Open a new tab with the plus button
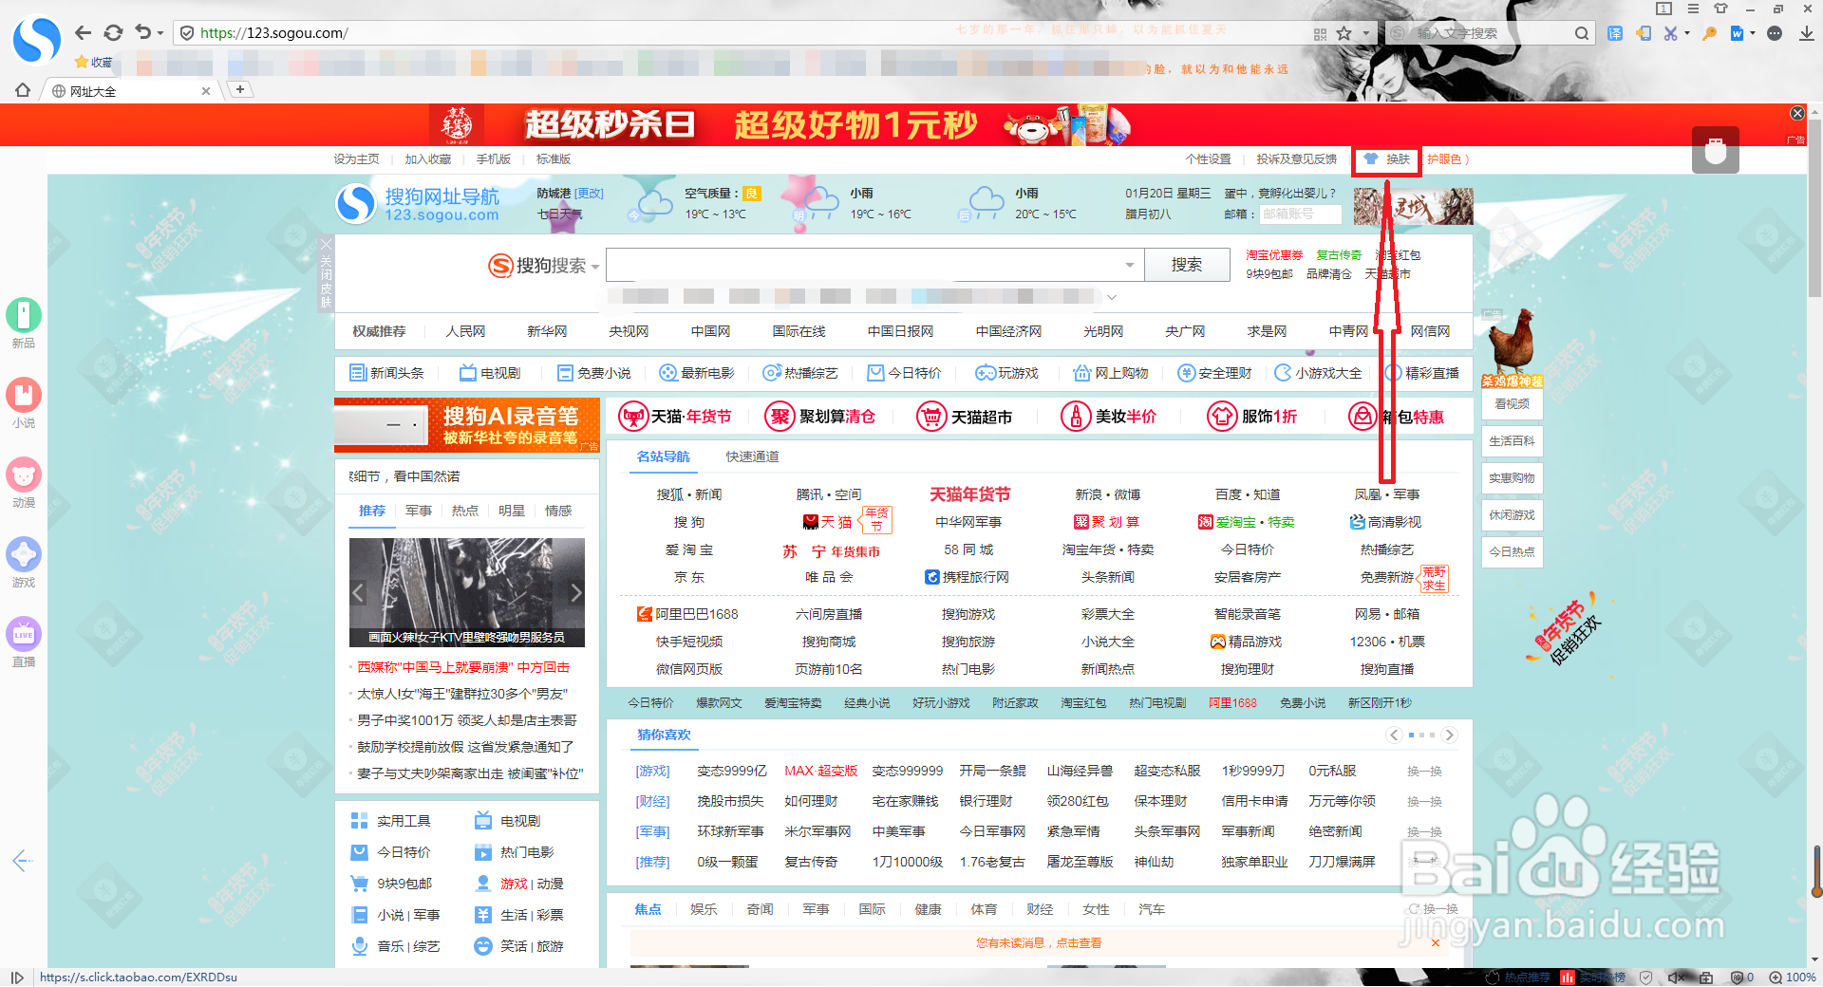 [241, 89]
